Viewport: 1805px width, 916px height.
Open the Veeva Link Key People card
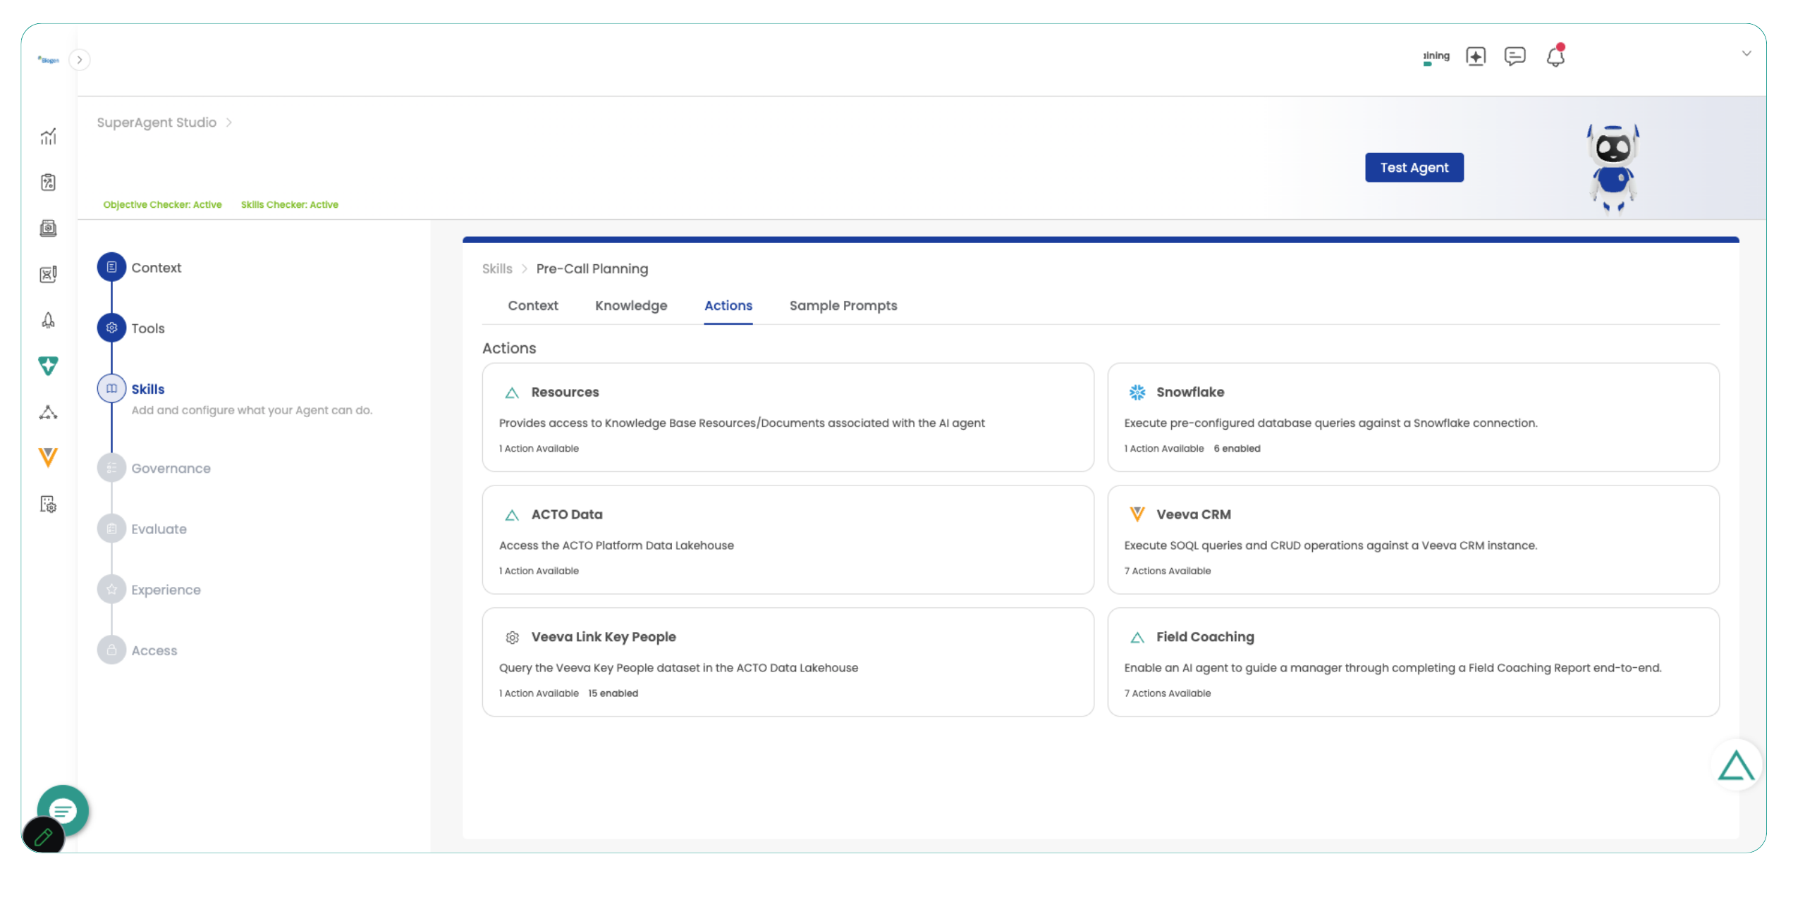(x=788, y=662)
